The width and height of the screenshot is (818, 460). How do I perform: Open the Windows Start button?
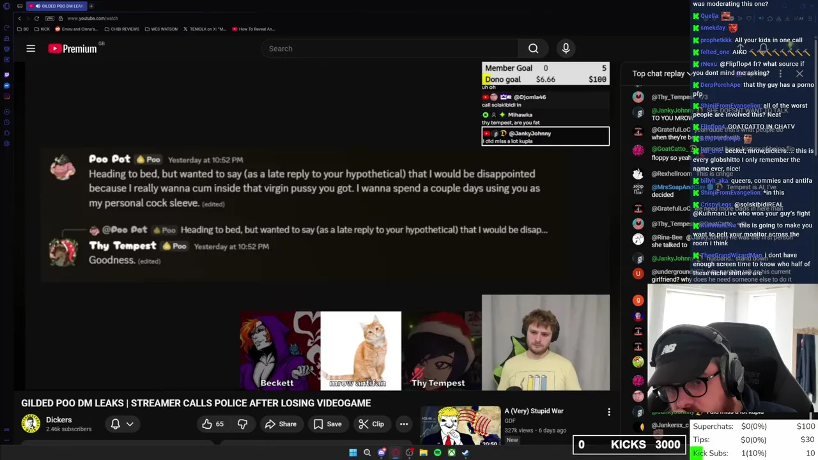353,453
